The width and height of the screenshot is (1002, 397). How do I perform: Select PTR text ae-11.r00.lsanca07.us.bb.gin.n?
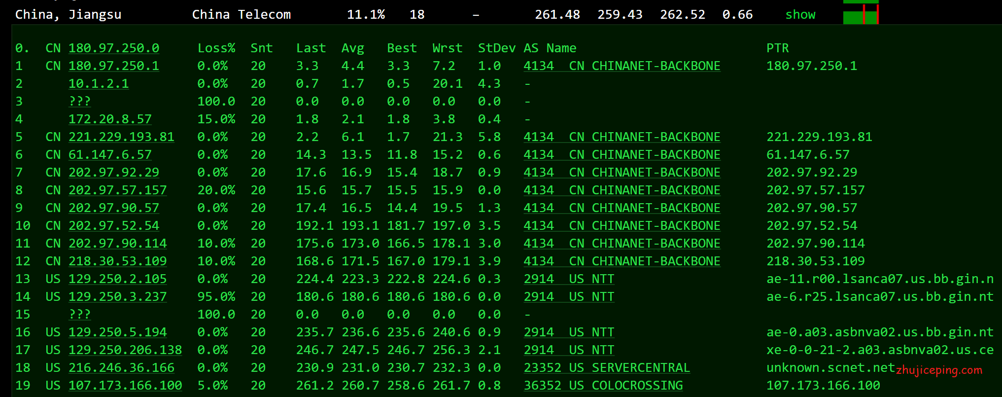pos(880,279)
